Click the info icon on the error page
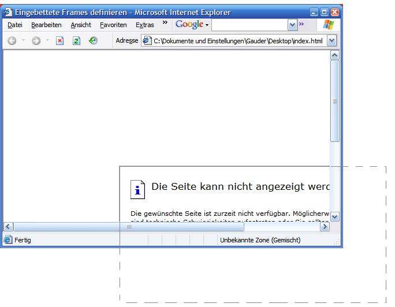Viewport: 395px width, 307px height. (137, 190)
